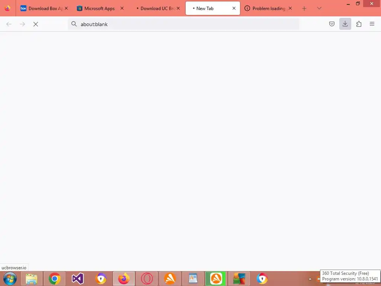Close the Firefox window
This screenshot has width=381, height=286.
(x=372, y=3)
